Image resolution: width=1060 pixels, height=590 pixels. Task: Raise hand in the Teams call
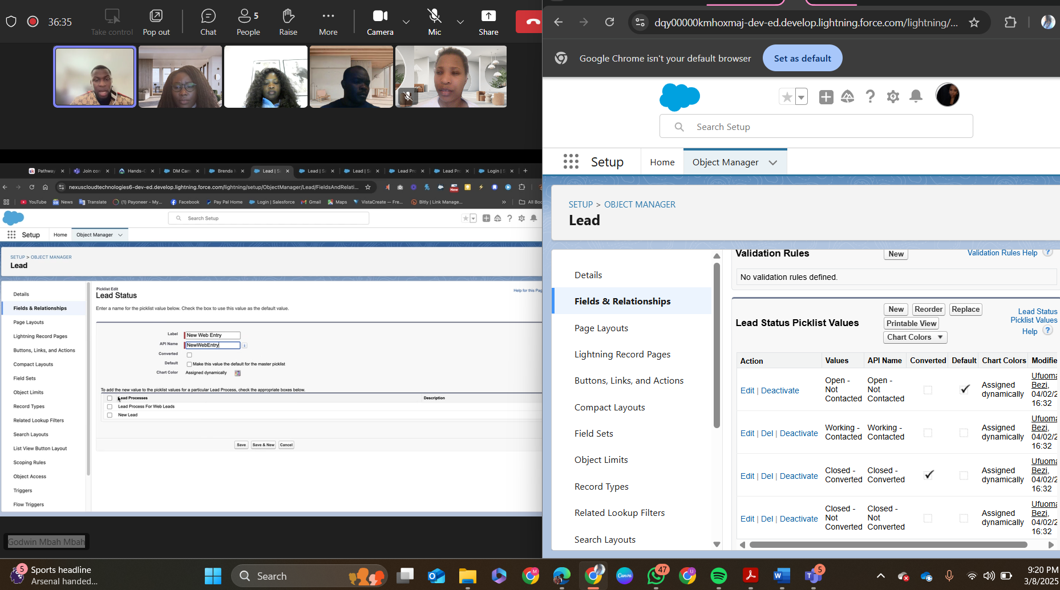click(x=288, y=22)
